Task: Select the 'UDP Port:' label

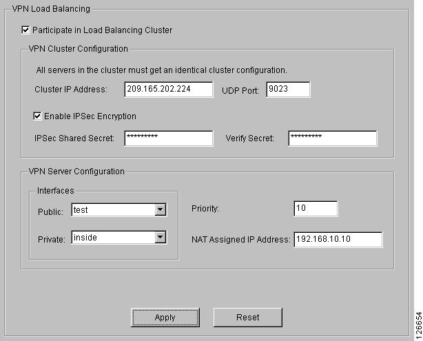Action: click(x=240, y=91)
